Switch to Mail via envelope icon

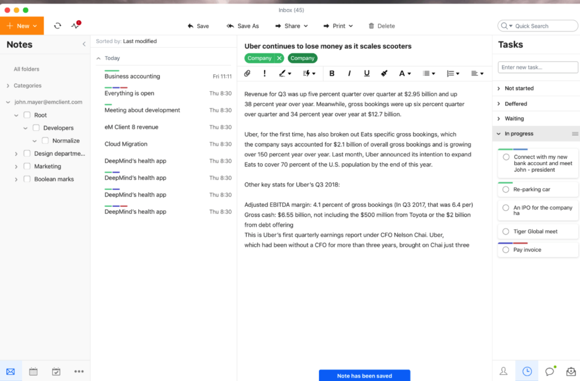pyautogui.click(x=11, y=371)
